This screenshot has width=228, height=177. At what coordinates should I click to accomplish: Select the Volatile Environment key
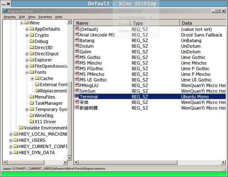click(45, 128)
